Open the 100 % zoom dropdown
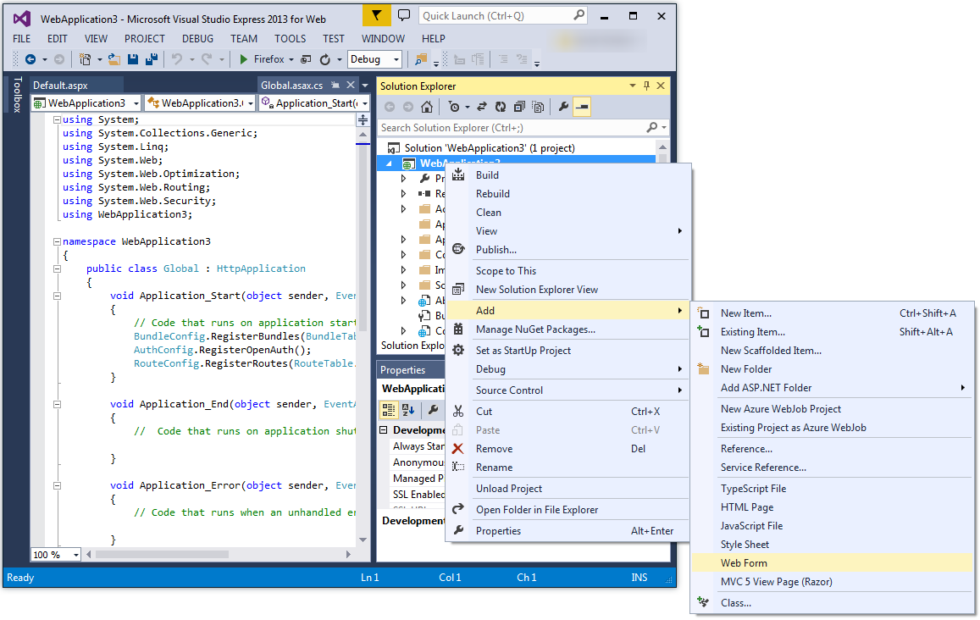The image size is (980, 620). coord(75,555)
